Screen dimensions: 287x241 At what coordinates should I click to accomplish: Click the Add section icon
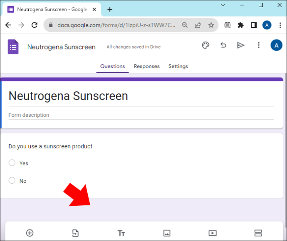258,233
